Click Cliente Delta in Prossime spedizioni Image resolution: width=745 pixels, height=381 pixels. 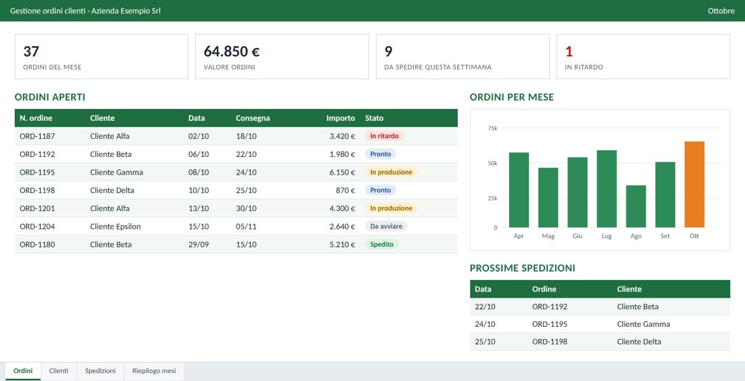click(x=639, y=342)
